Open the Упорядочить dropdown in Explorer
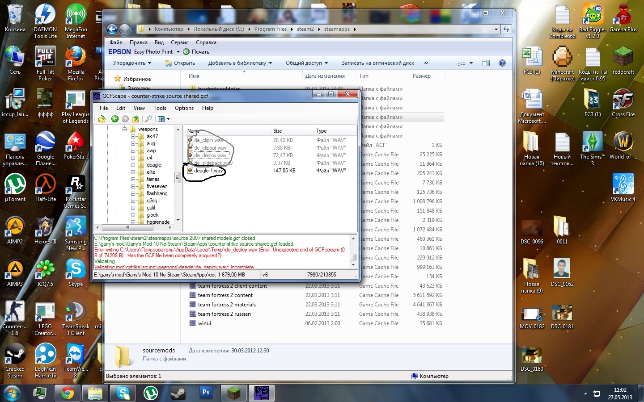 (x=132, y=63)
